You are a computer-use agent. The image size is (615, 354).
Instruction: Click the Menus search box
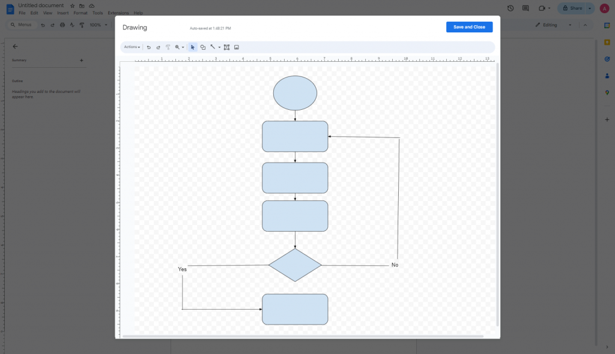click(22, 25)
